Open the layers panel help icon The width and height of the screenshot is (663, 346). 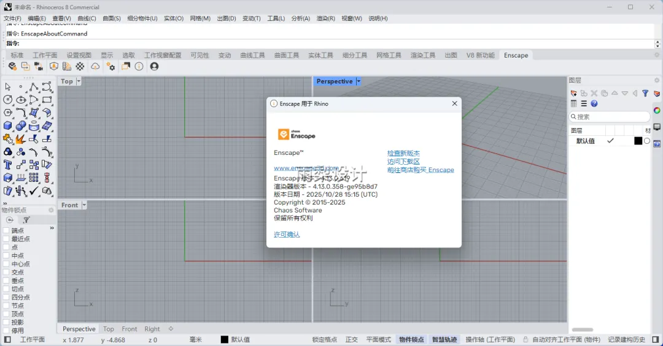[594, 103]
